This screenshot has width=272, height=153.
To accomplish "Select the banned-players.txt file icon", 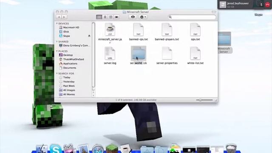I will click(167, 30).
